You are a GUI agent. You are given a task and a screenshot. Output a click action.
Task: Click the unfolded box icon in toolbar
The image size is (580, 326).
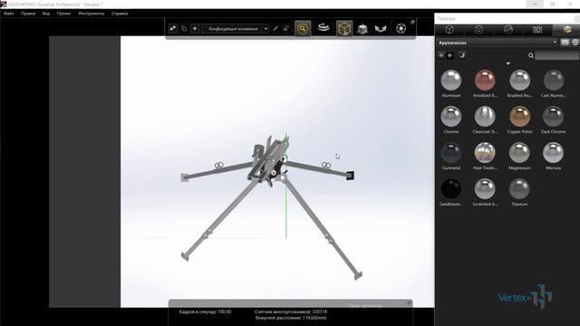(x=381, y=28)
